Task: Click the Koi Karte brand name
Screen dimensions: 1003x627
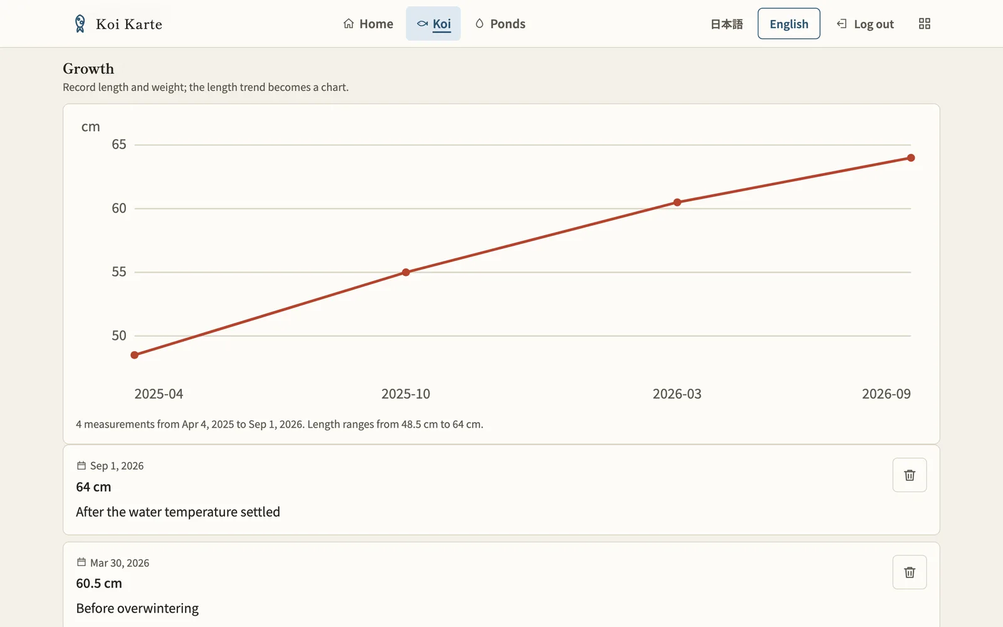Action: (129, 24)
